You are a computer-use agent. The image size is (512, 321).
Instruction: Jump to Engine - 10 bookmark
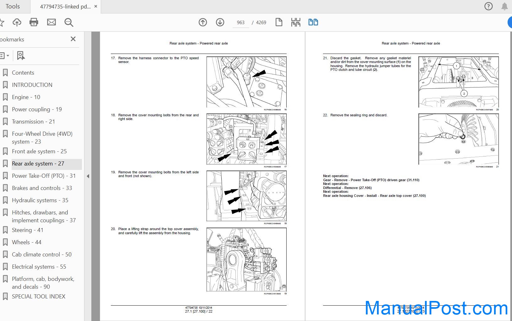coord(26,97)
